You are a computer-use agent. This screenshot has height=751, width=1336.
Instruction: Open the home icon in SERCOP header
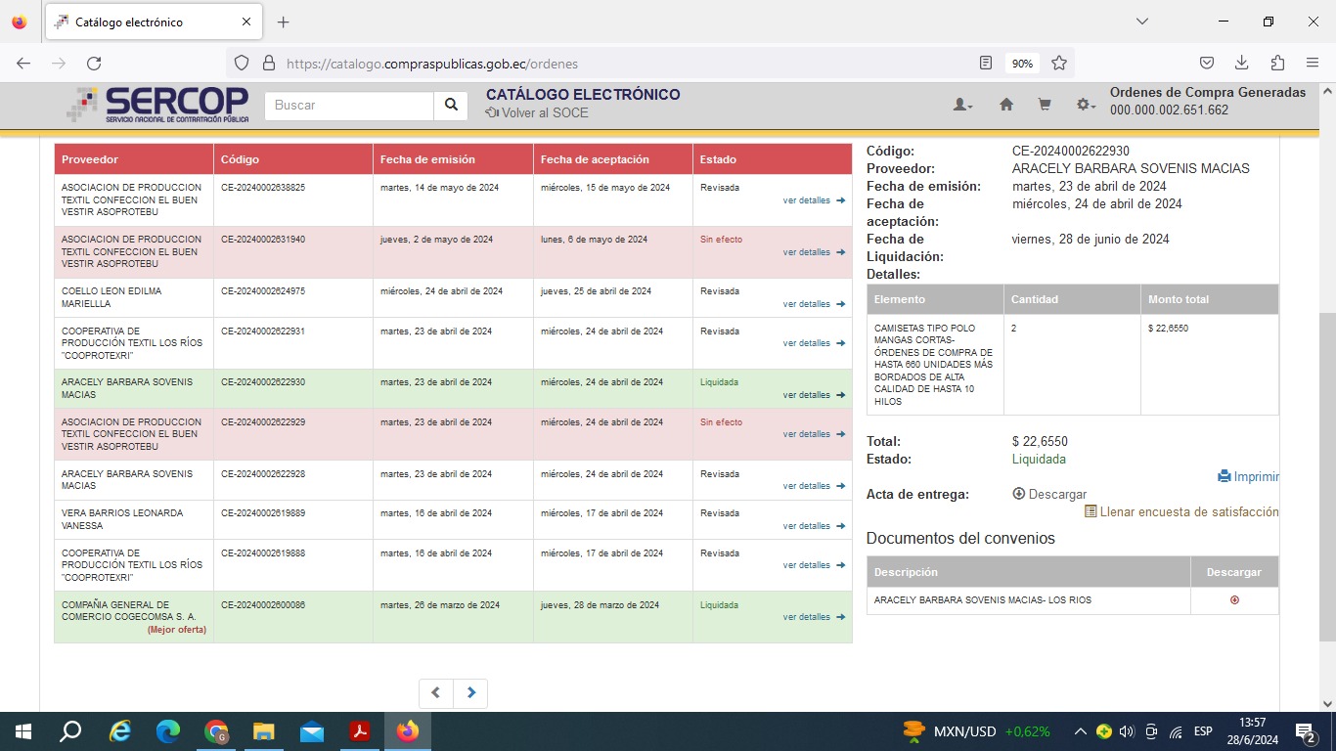point(1005,106)
